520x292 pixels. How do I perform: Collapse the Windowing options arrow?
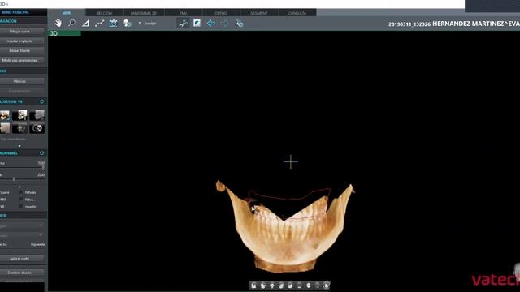pyautogui.click(x=19, y=187)
